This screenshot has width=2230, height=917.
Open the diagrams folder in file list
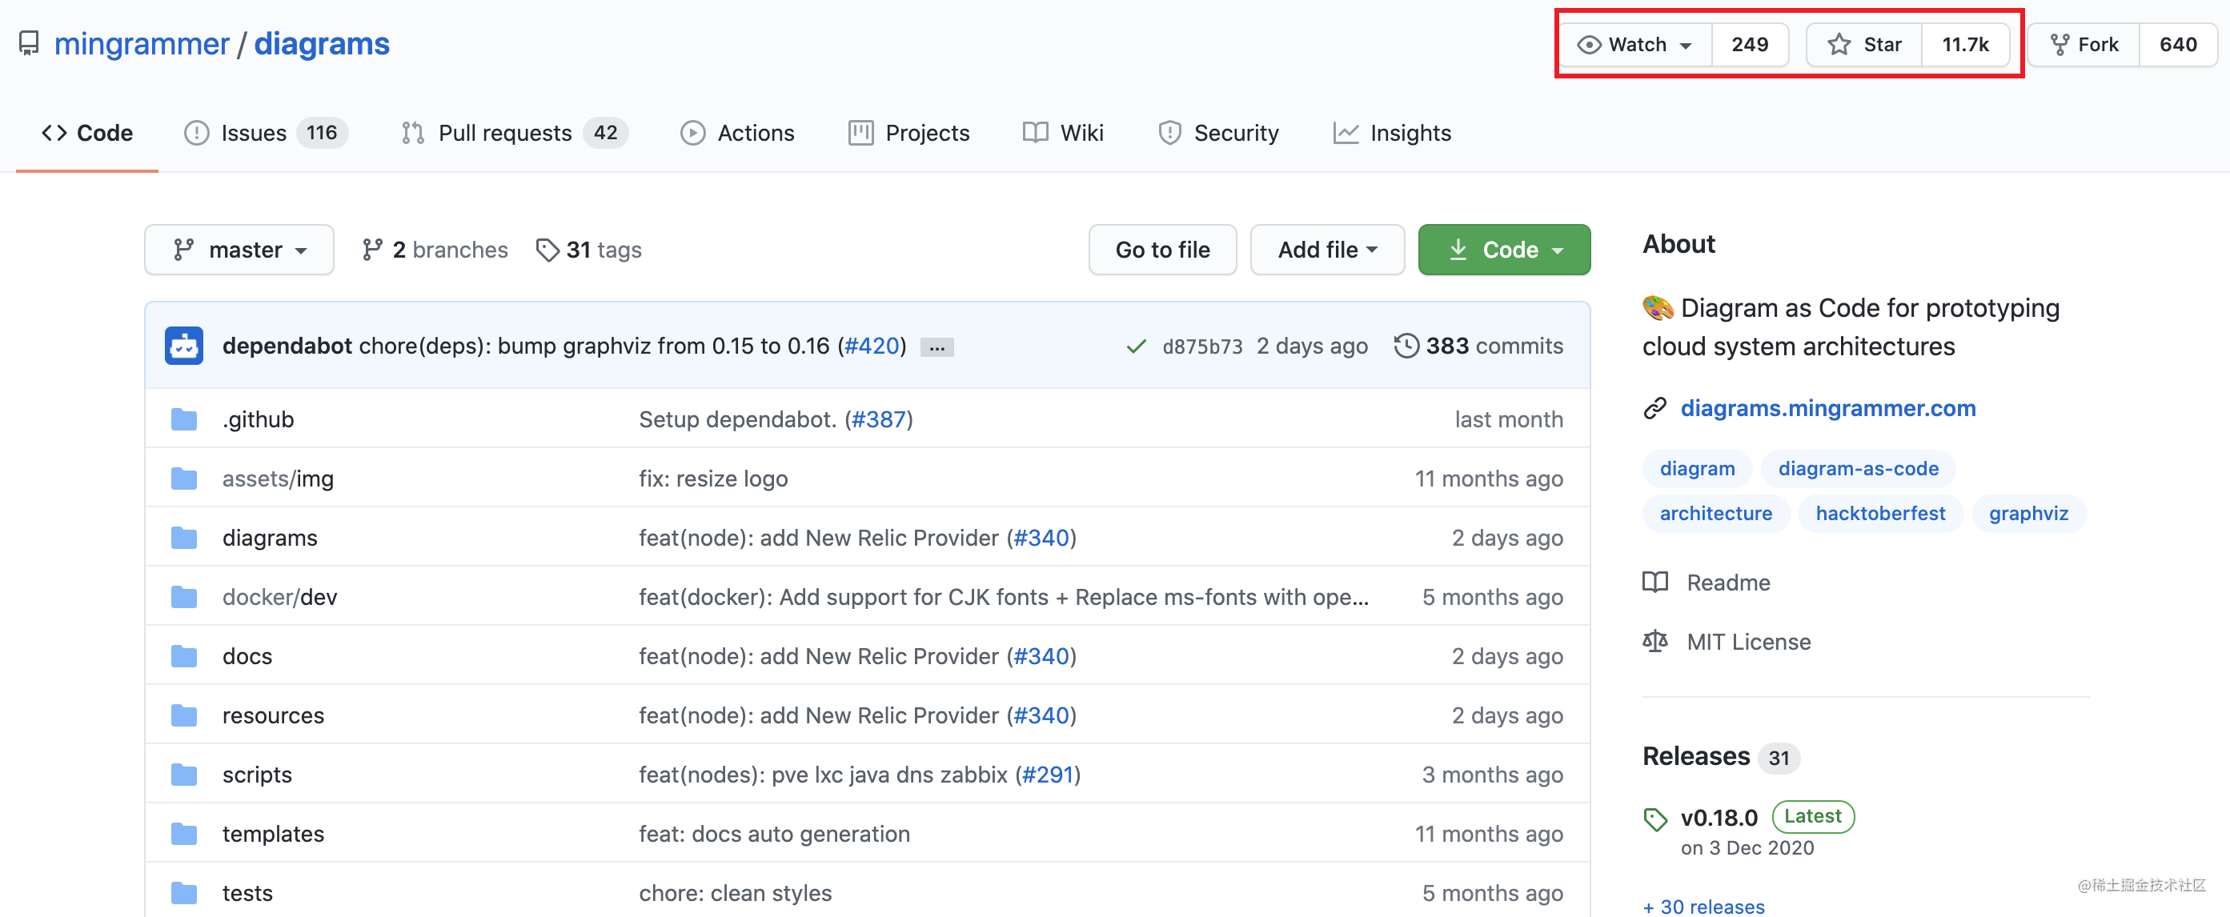pyautogui.click(x=270, y=537)
